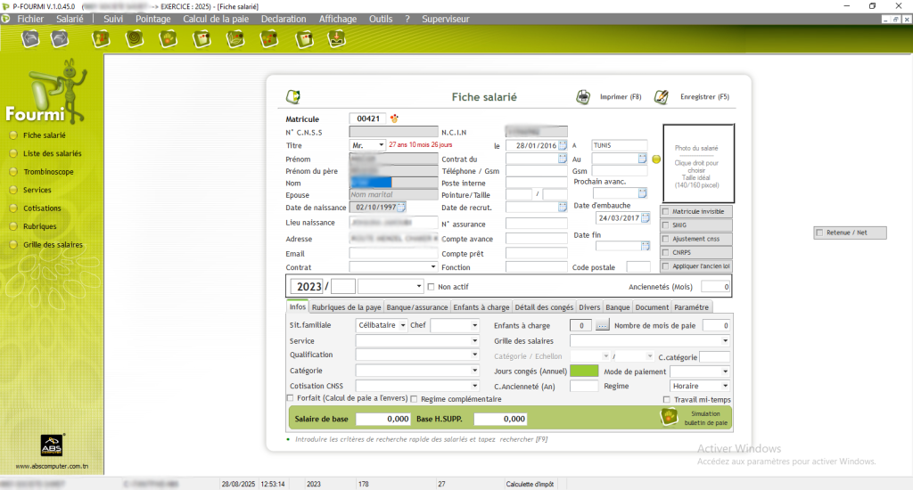
Task: Click the printer icon beside Imprimer (F8)
Action: [x=583, y=97]
